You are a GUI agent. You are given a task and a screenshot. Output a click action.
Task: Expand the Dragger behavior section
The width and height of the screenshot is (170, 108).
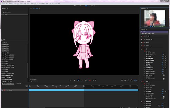tap(144, 36)
